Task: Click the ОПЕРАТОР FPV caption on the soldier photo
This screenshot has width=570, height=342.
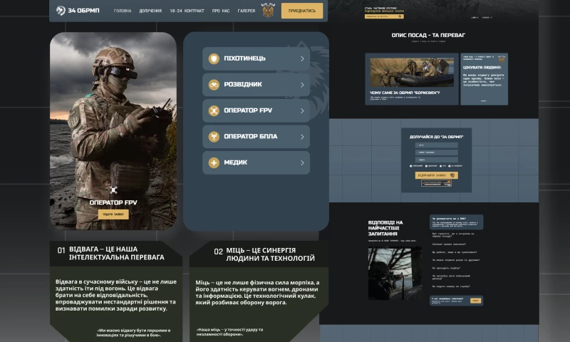Action: (x=113, y=203)
